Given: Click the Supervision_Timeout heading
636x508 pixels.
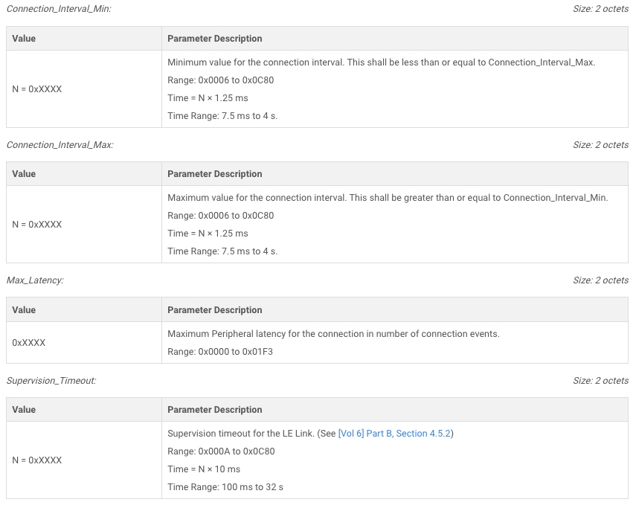Looking at the screenshot, I should (x=51, y=381).
